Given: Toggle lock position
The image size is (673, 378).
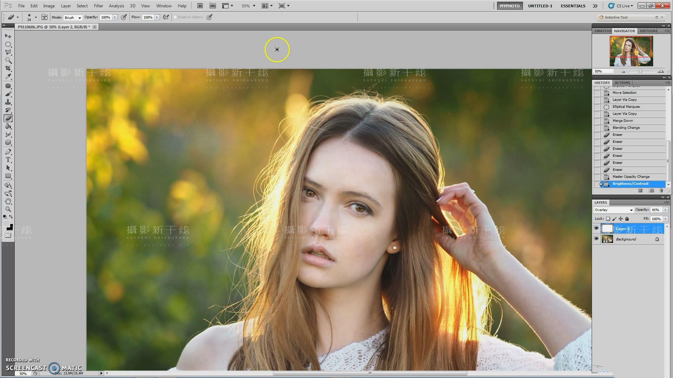Looking at the screenshot, I should [621, 219].
